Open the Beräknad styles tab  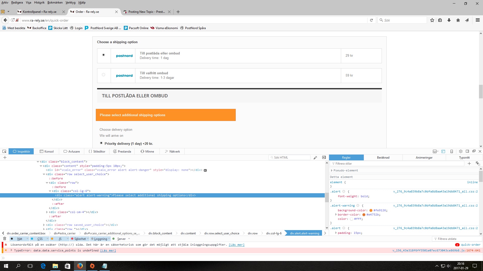coord(383,158)
